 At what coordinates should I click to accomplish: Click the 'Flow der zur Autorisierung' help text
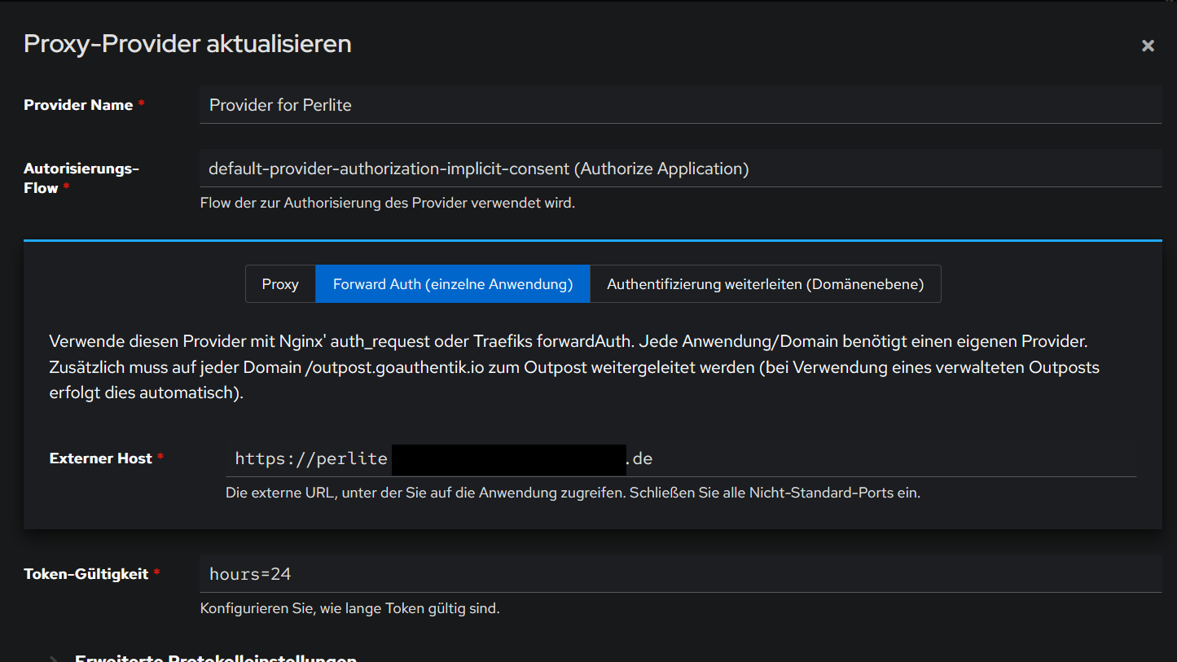click(x=387, y=203)
